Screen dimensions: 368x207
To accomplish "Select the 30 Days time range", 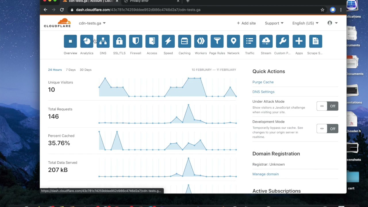I will (x=86, y=70).
